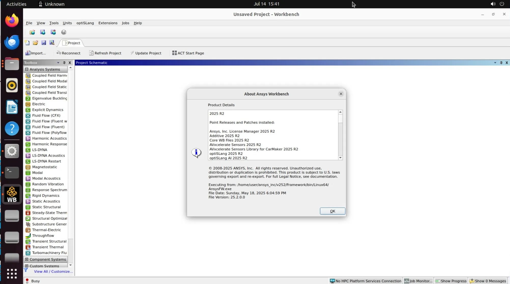Select the Harmonic Acoustics icon
510x284 pixels.
28,138
